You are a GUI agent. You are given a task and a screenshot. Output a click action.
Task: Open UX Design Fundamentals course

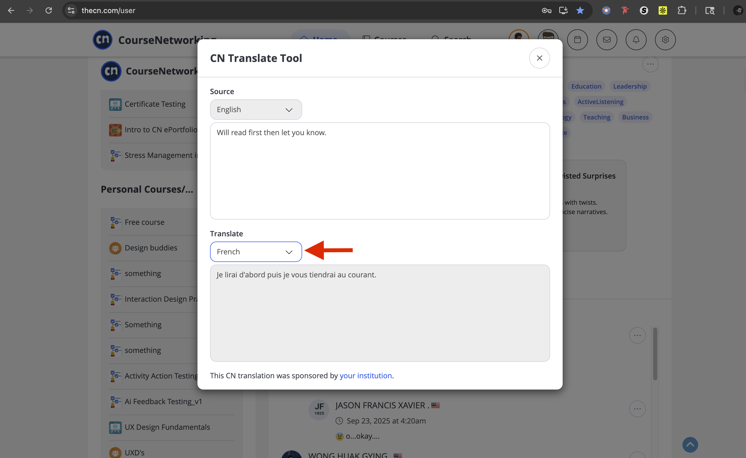coord(167,427)
